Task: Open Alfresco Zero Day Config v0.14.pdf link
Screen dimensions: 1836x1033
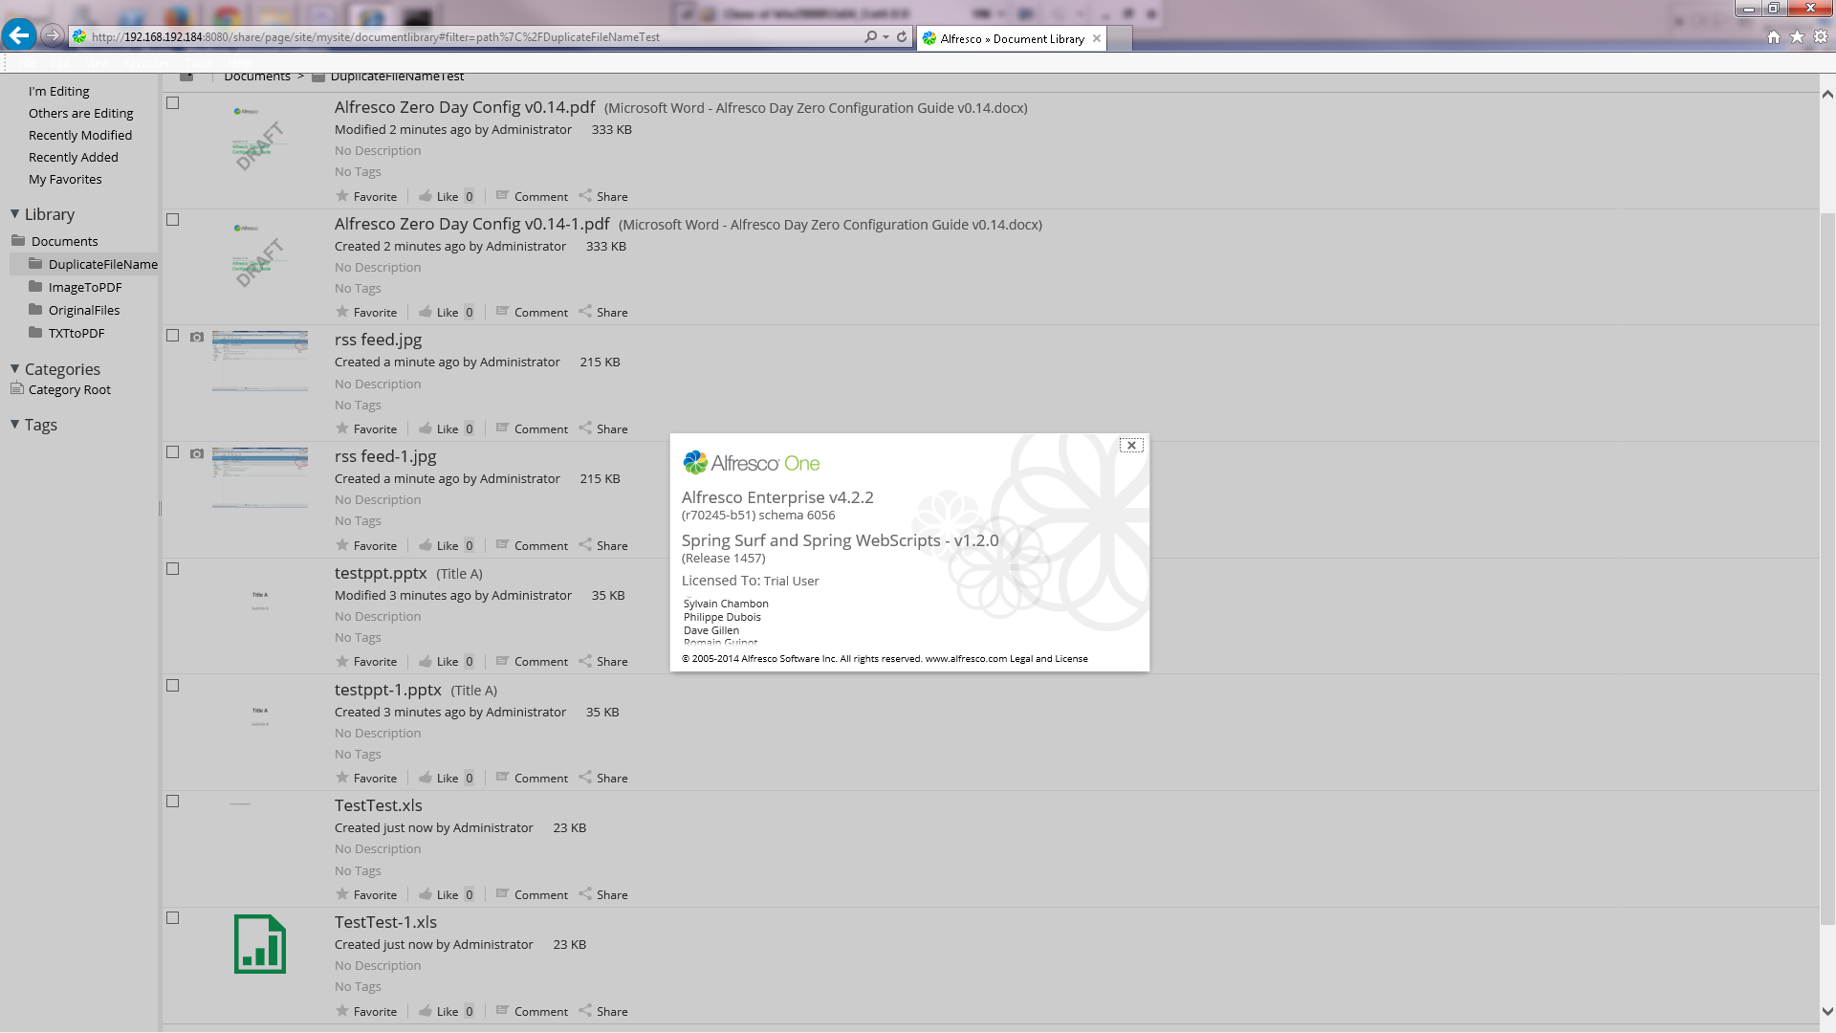Action: pos(465,107)
